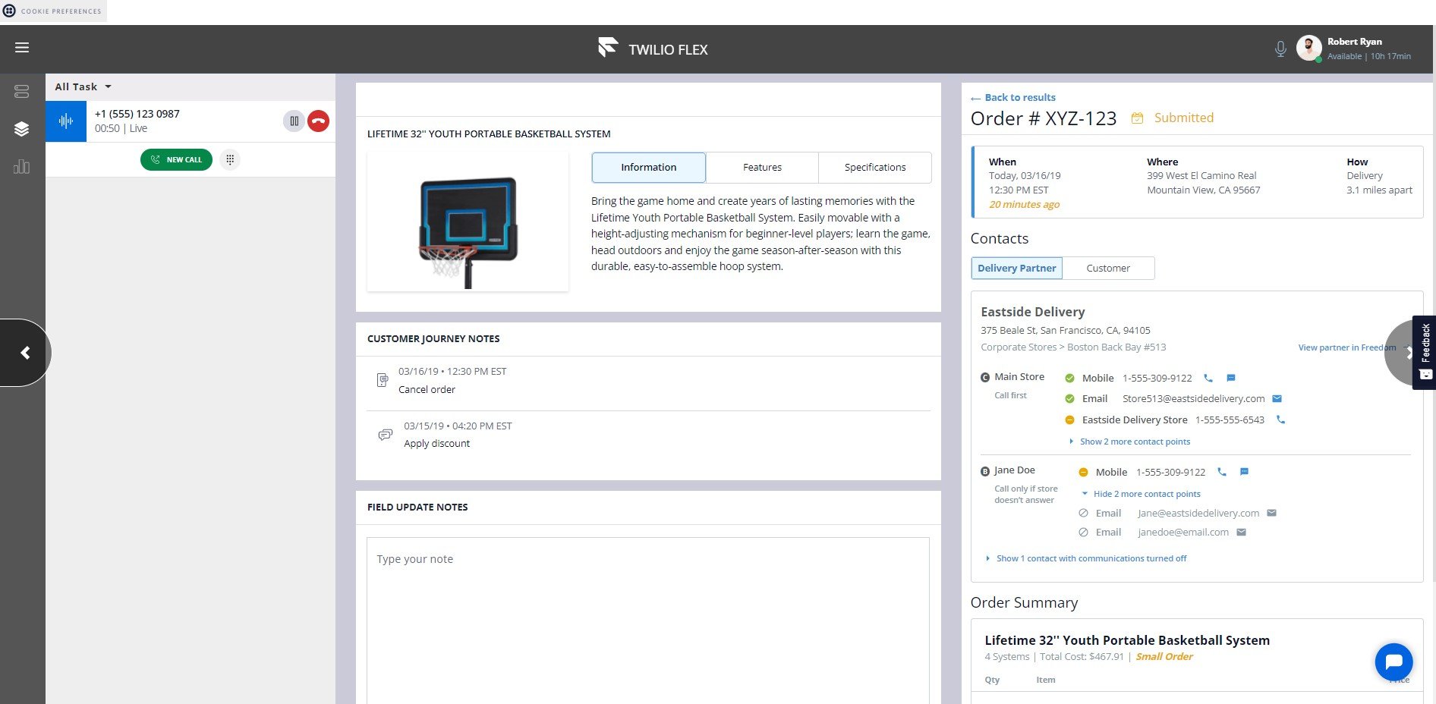The height and width of the screenshot is (704, 1436).
Task: Switch to the Specifications tab
Action: tap(875, 168)
